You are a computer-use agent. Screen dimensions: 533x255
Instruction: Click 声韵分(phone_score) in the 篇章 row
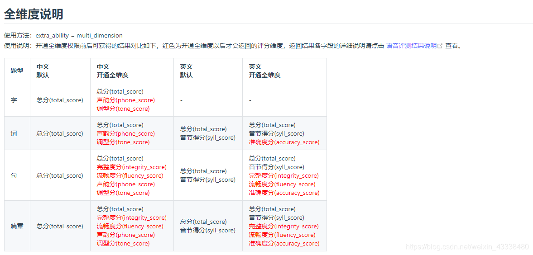coord(126,235)
